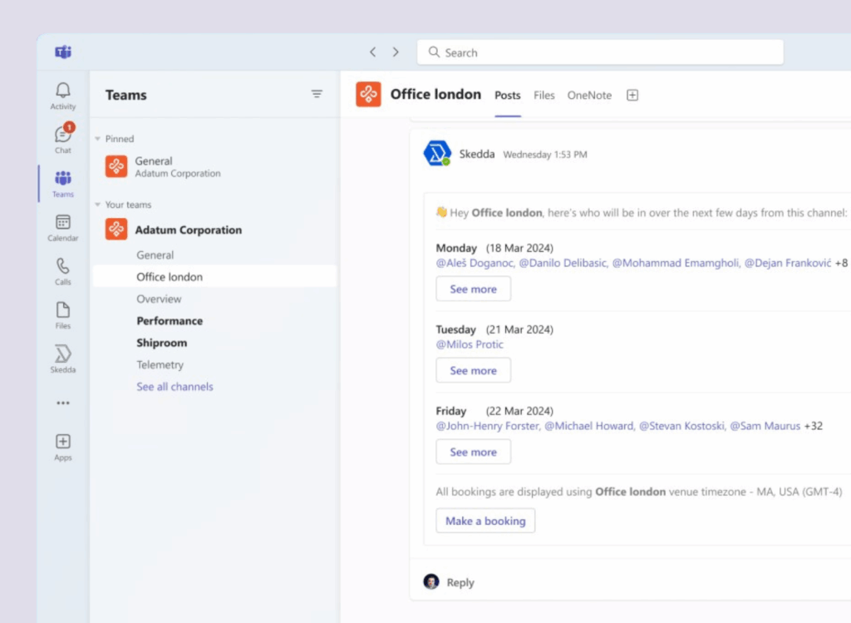The image size is (851, 623).
Task: Collapse the Your teams section
Action: coord(97,205)
